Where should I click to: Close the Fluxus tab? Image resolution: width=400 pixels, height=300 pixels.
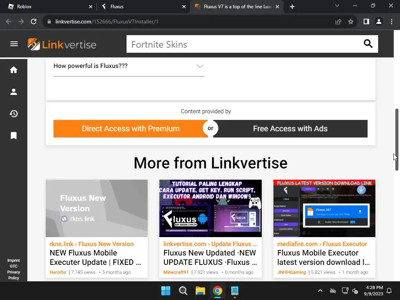184,7
